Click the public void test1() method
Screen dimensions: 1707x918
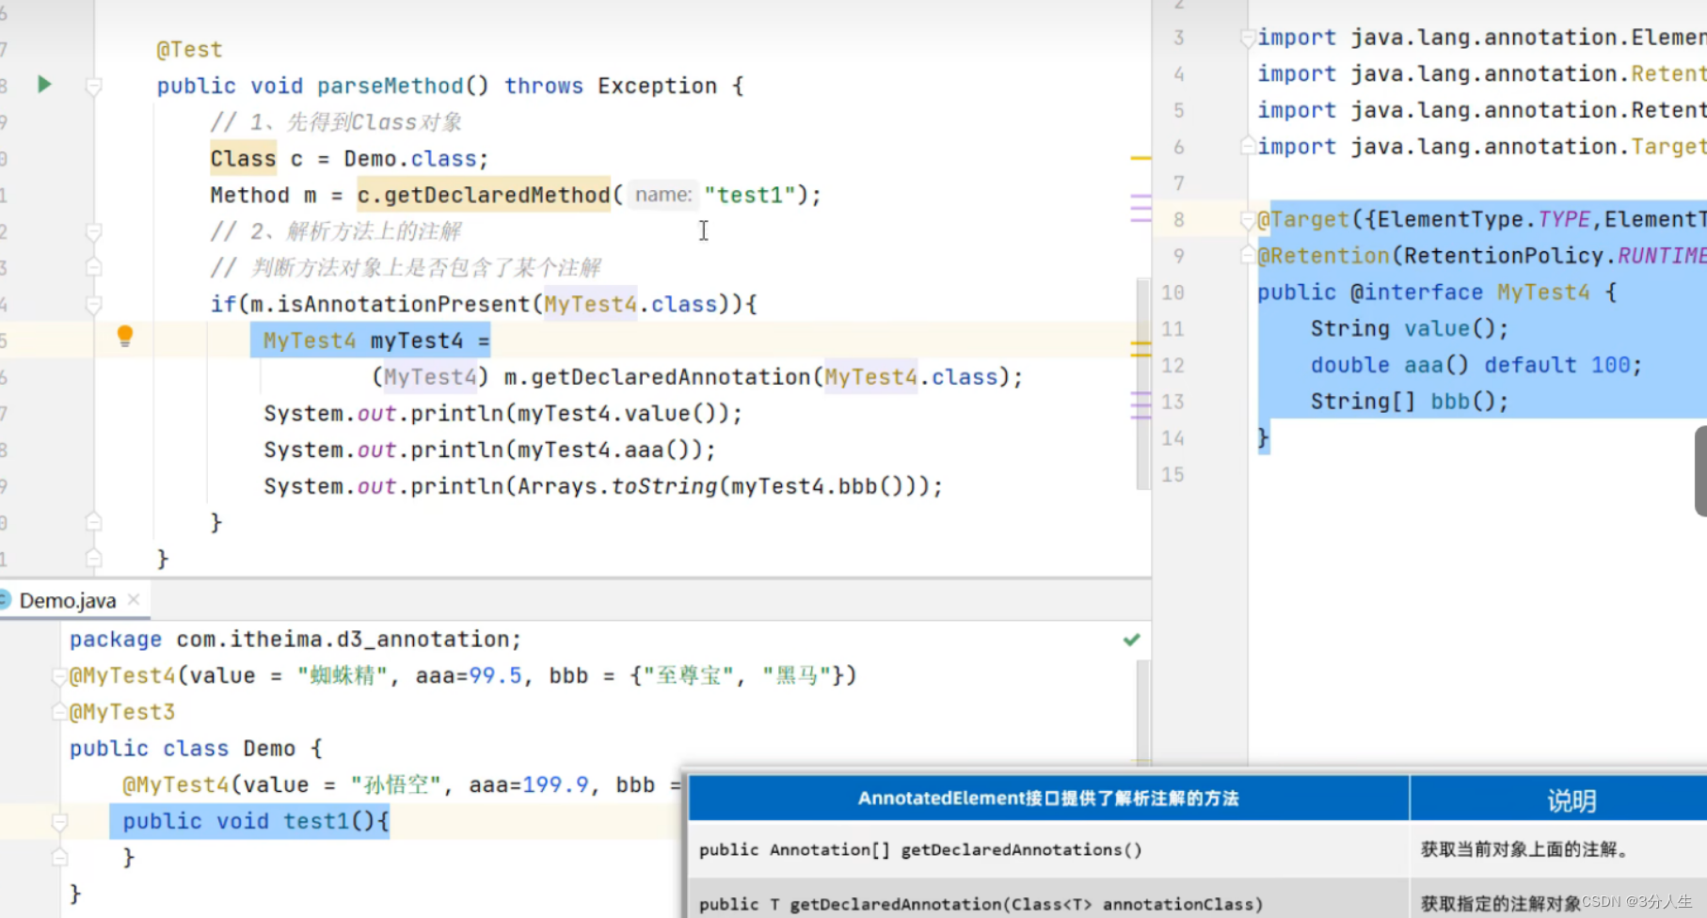[255, 821]
